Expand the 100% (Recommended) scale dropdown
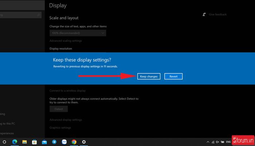Screen dimensions: 255x146 coord(78,33)
